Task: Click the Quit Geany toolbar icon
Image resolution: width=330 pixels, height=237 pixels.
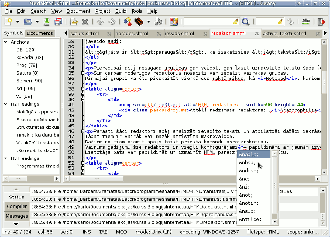Action: [x=321, y=22]
